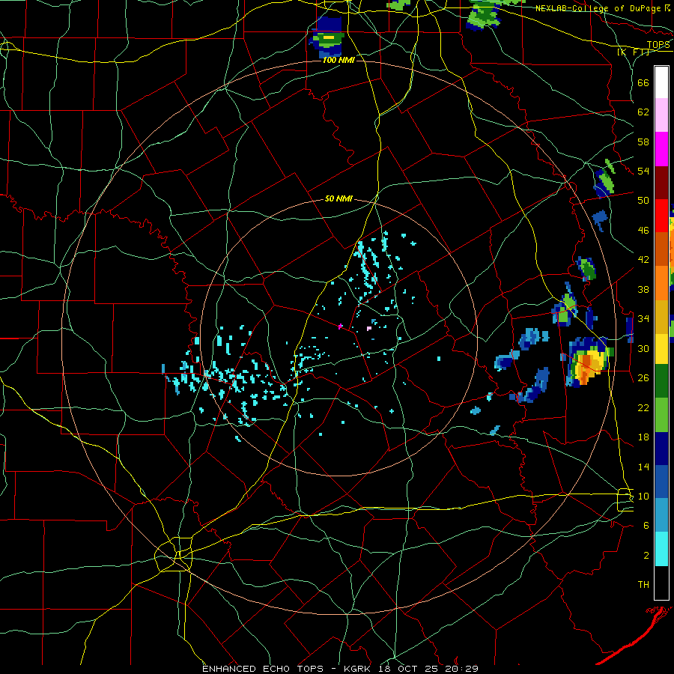Image resolution: width=674 pixels, height=674 pixels.
Task: Select the dark green legend swatch
Action: pos(661,381)
